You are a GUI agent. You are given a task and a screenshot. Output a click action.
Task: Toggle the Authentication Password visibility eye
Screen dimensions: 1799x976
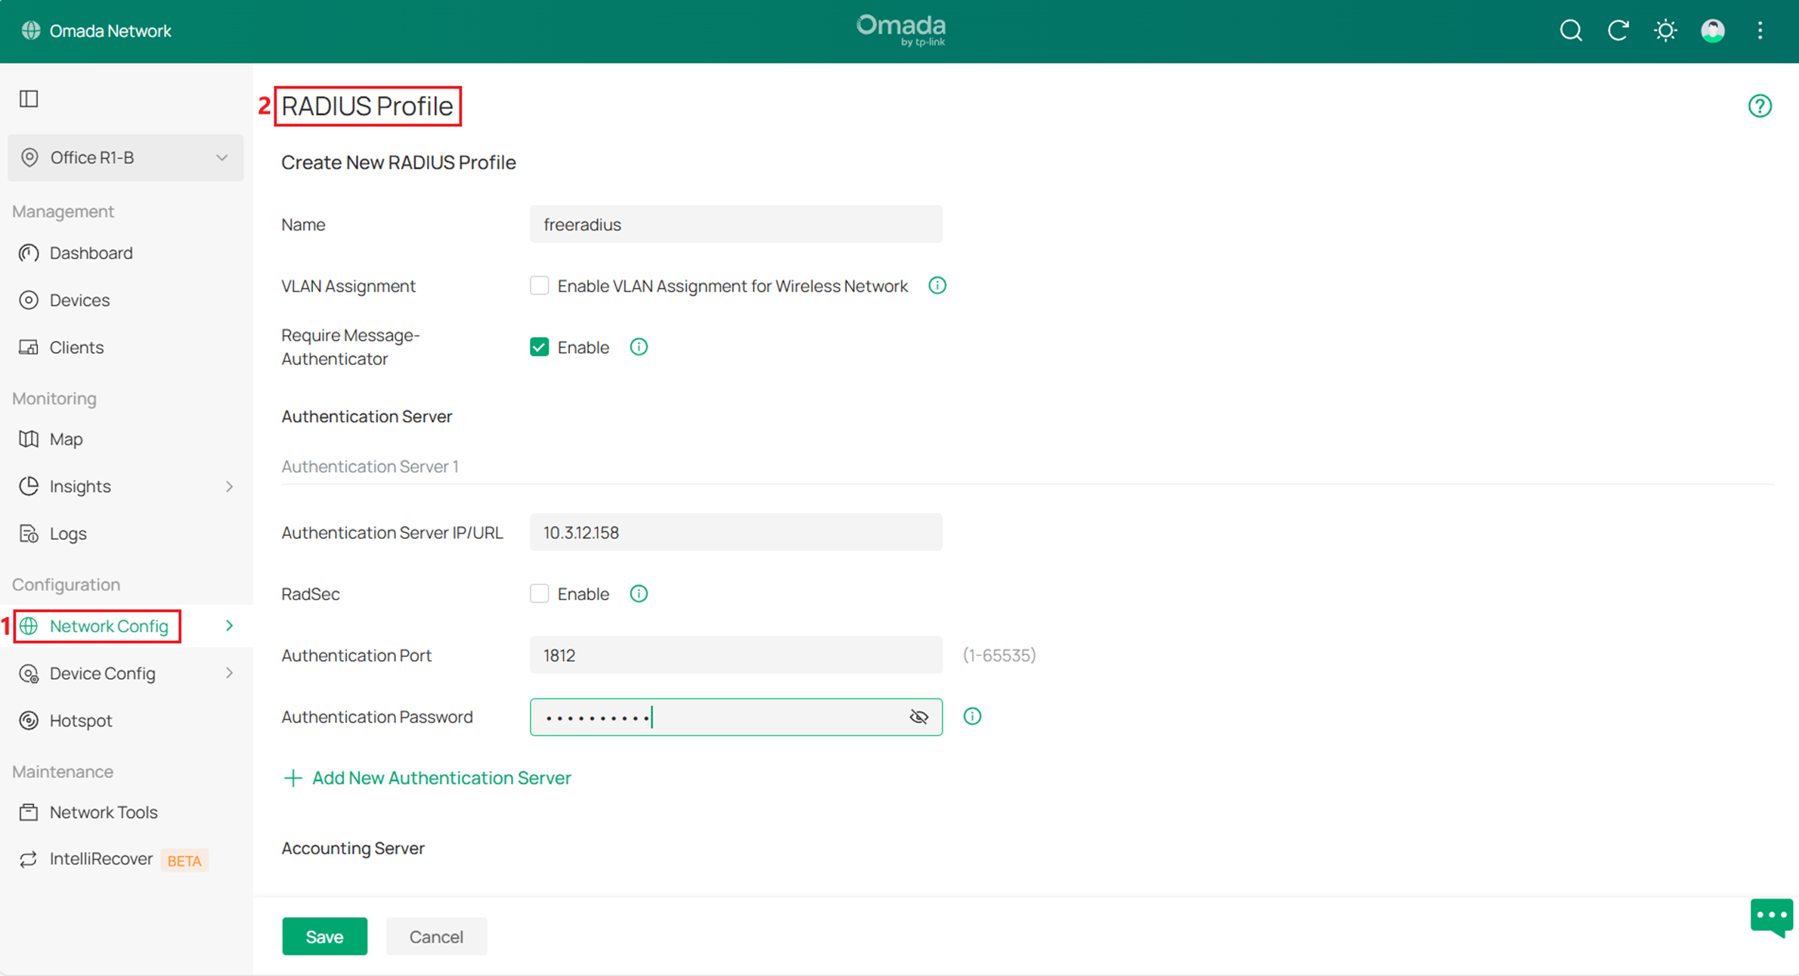pyautogui.click(x=918, y=717)
